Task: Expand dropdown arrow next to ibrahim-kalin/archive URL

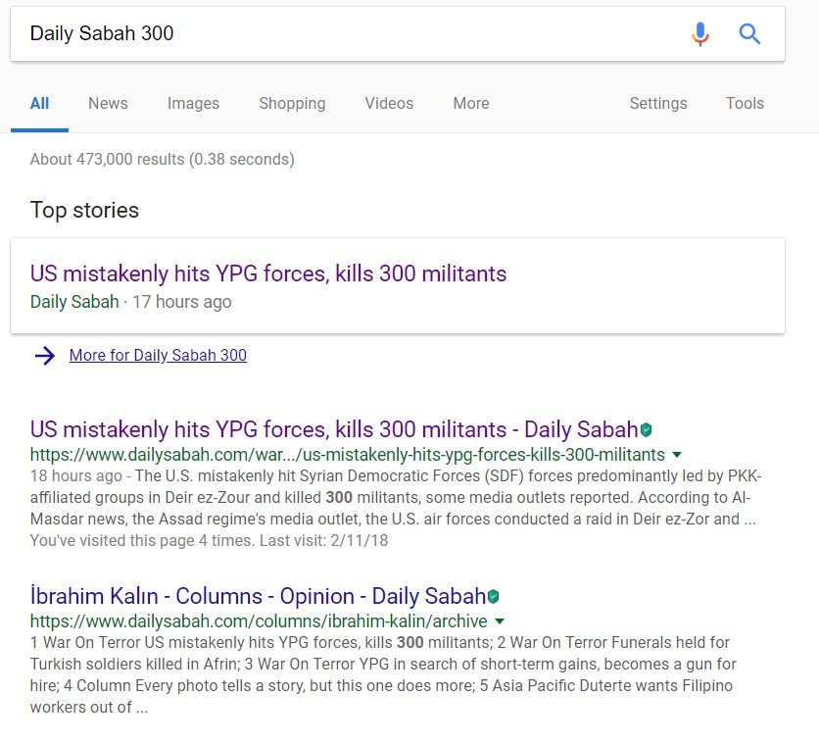Action: [x=500, y=621]
